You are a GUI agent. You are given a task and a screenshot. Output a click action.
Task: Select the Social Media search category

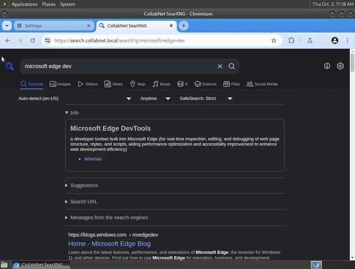click(262, 84)
